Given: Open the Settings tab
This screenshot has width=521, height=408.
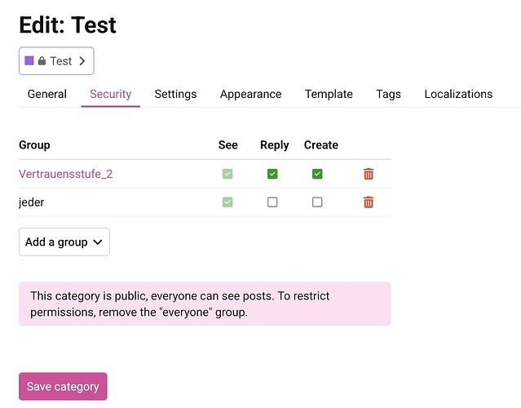Looking at the screenshot, I should coord(175,94).
